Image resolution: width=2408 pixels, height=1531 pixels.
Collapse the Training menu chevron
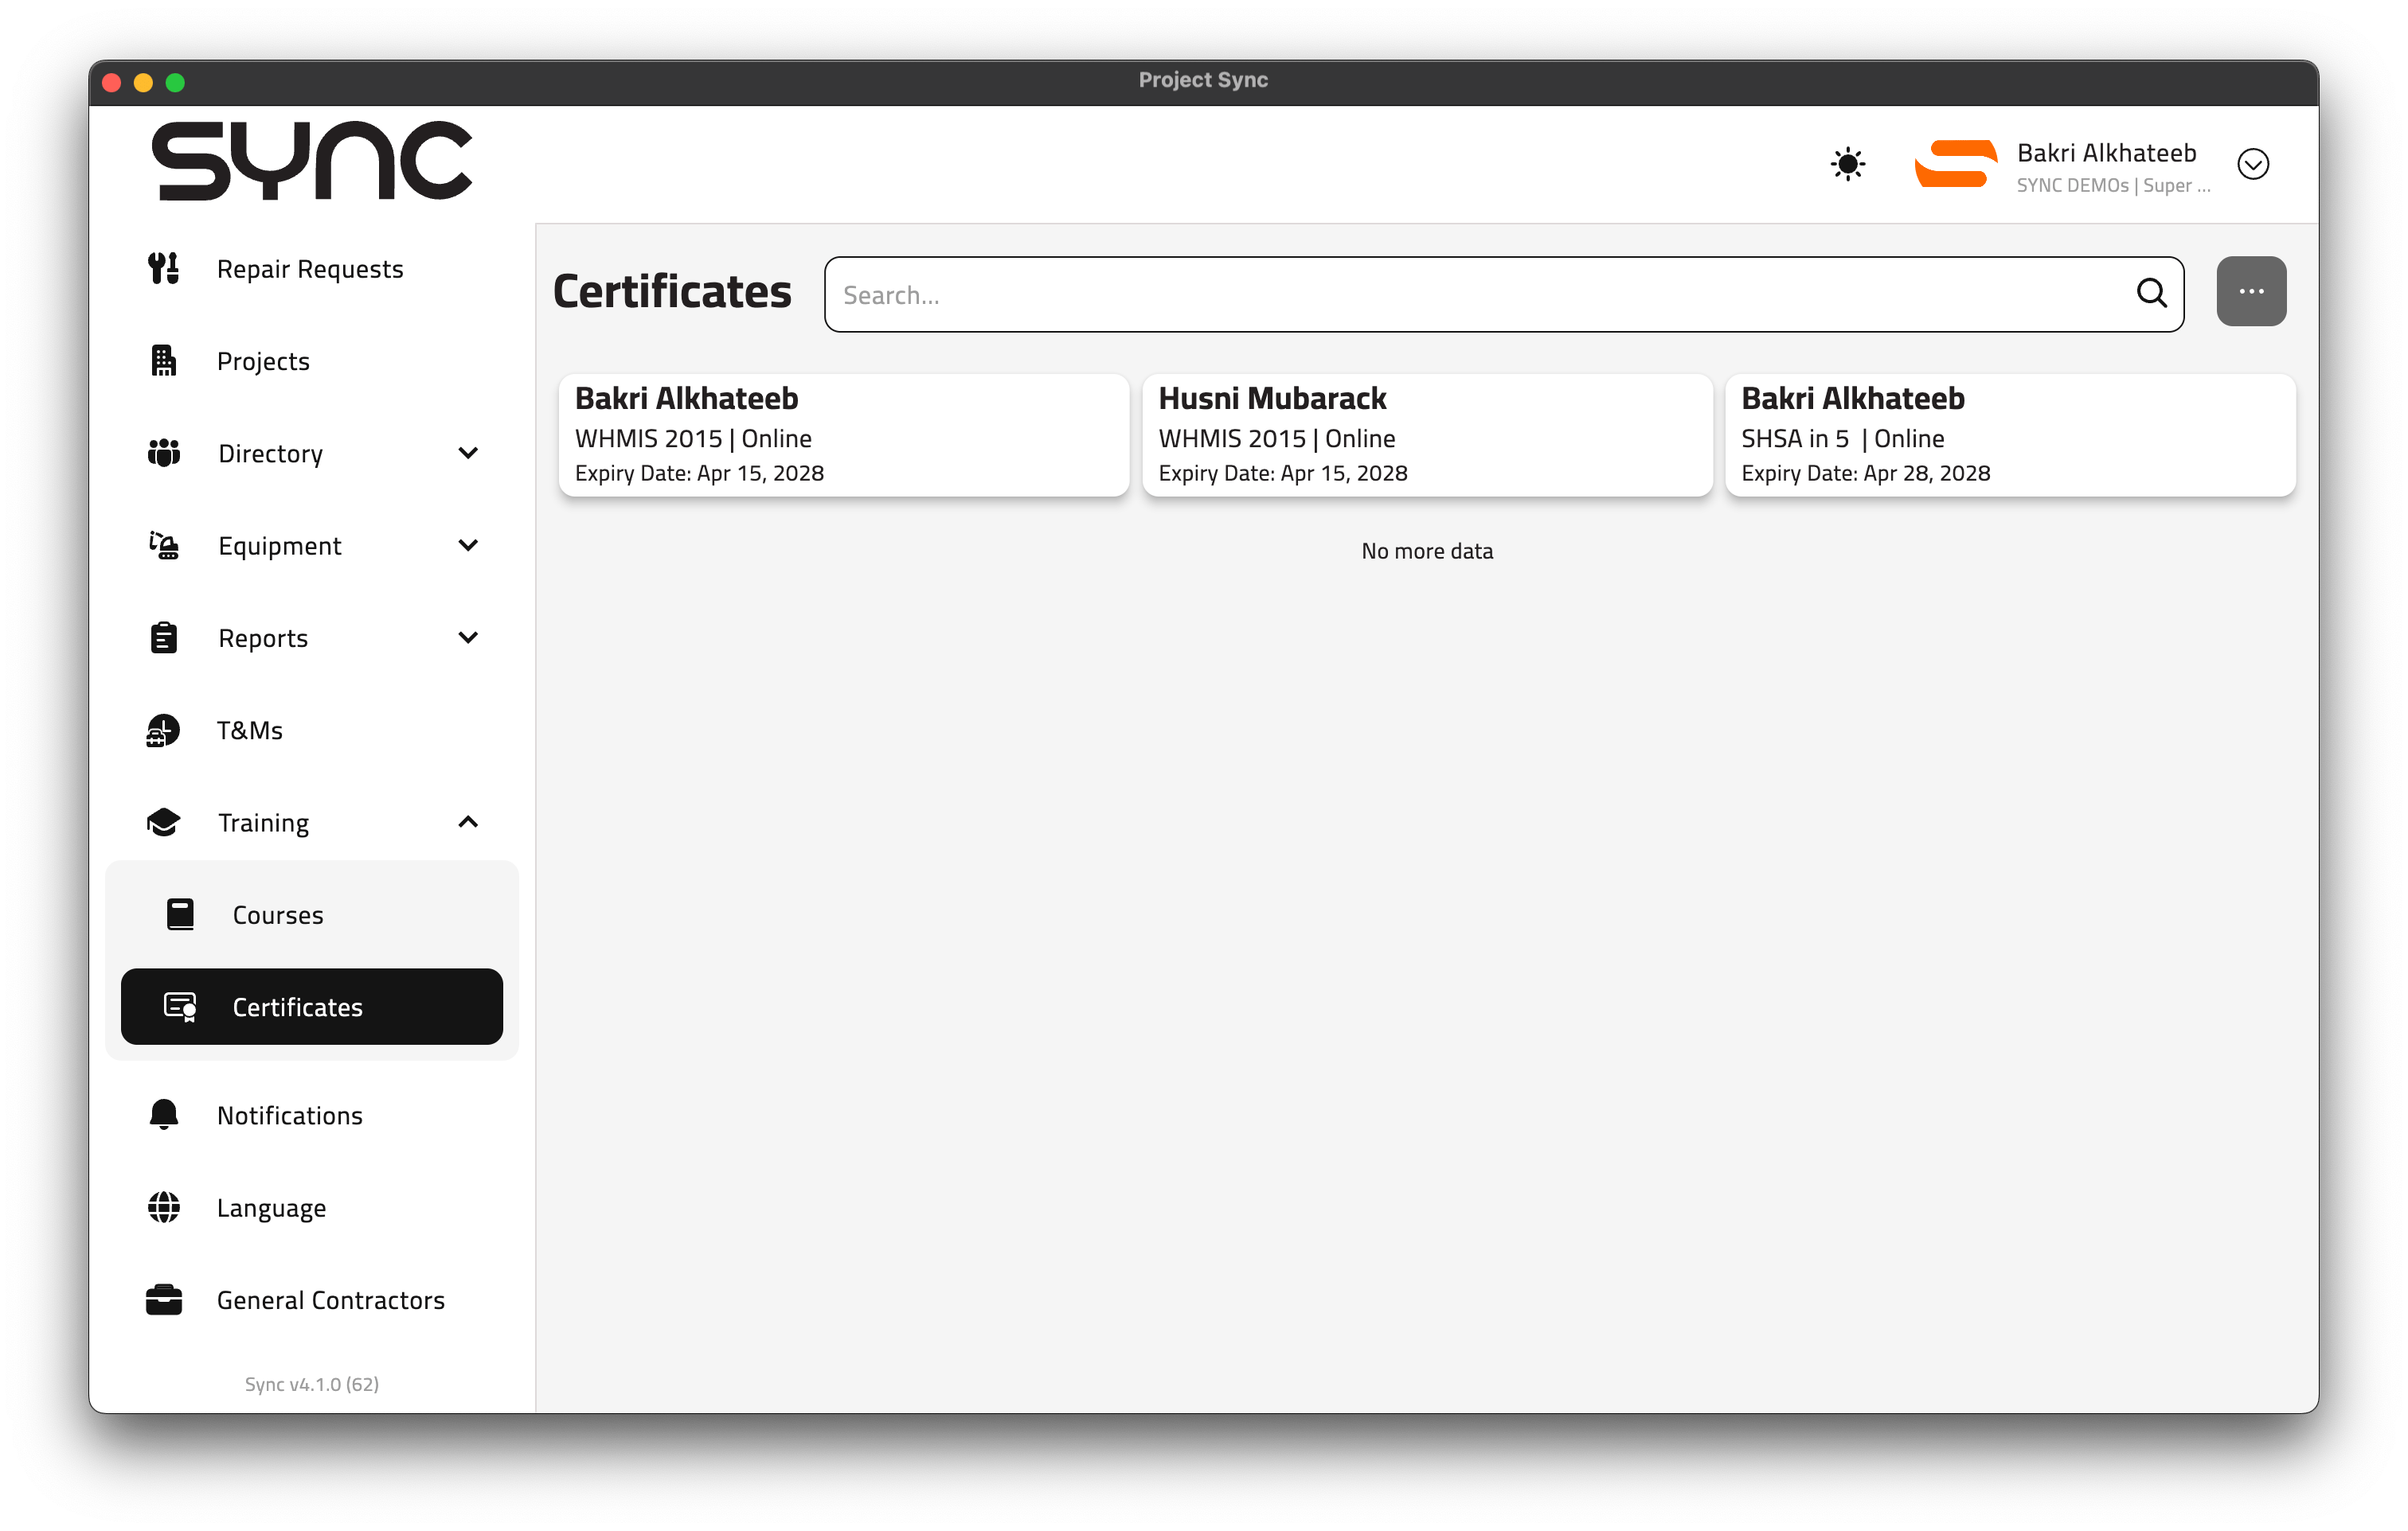pyautogui.click(x=467, y=821)
